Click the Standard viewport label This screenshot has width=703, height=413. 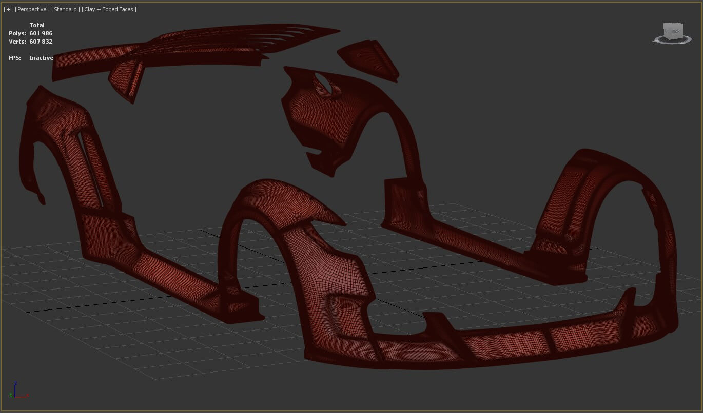click(x=65, y=9)
